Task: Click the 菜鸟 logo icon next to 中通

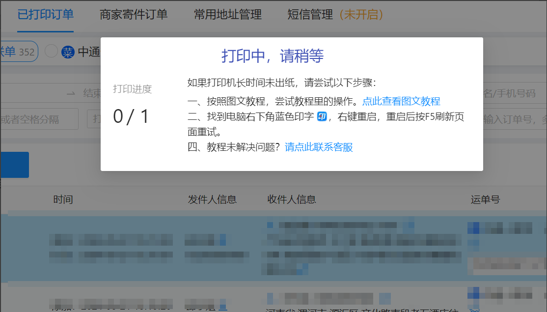Action: pos(68,52)
